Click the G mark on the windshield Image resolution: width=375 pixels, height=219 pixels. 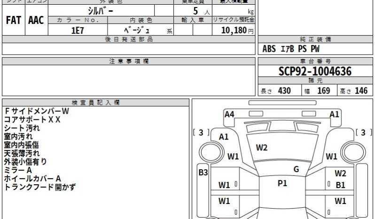pos(296,169)
